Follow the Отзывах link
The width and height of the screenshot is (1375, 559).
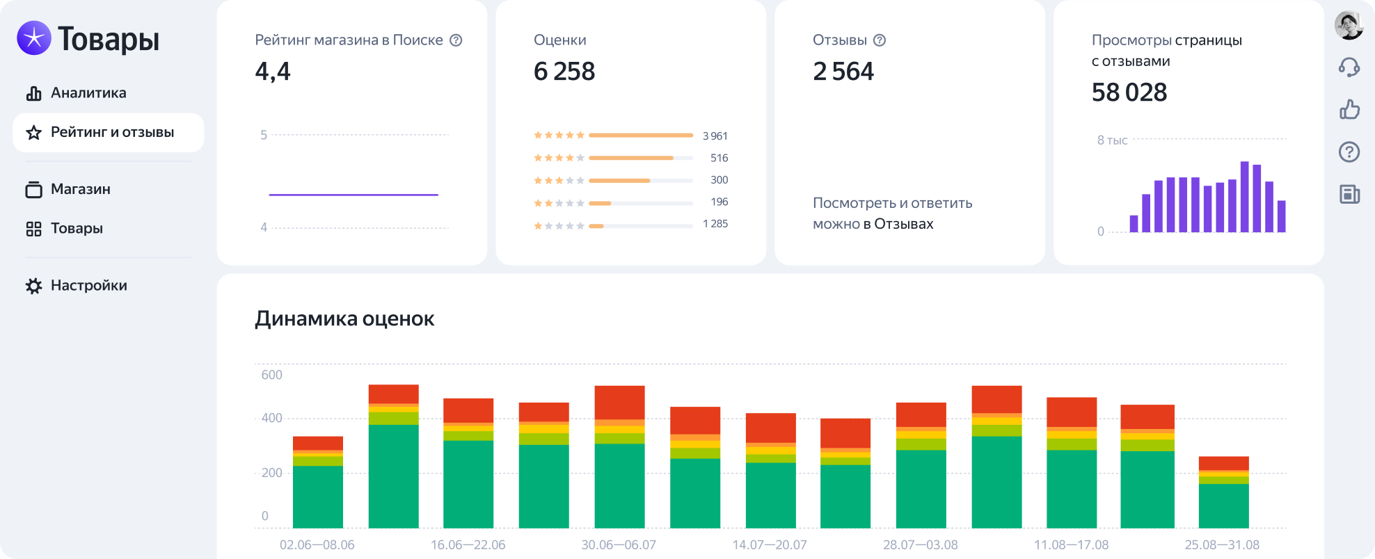coord(903,224)
